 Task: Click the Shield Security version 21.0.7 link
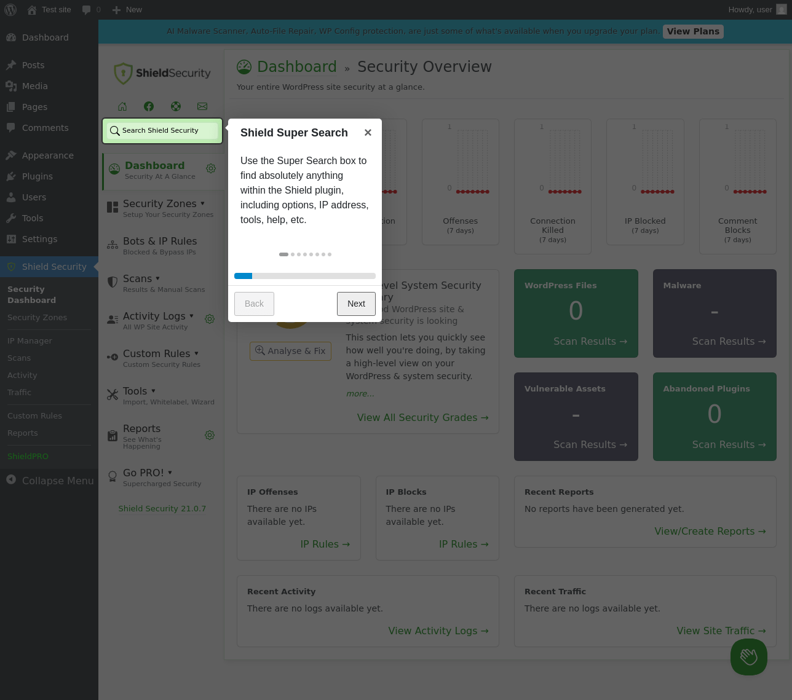point(162,509)
